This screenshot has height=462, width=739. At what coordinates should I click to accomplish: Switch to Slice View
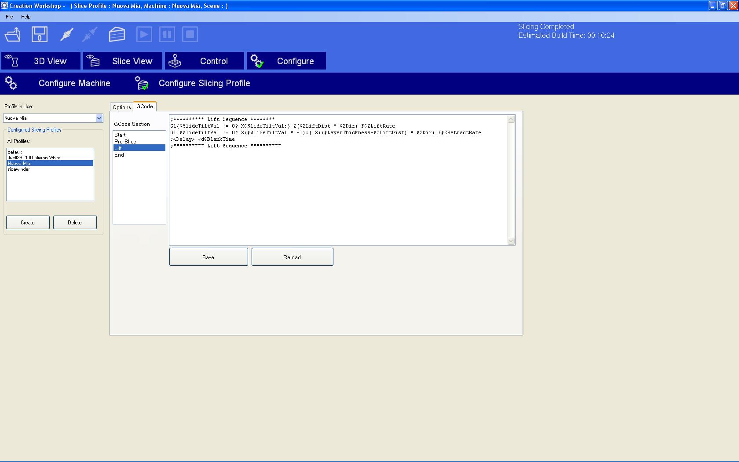pos(123,61)
